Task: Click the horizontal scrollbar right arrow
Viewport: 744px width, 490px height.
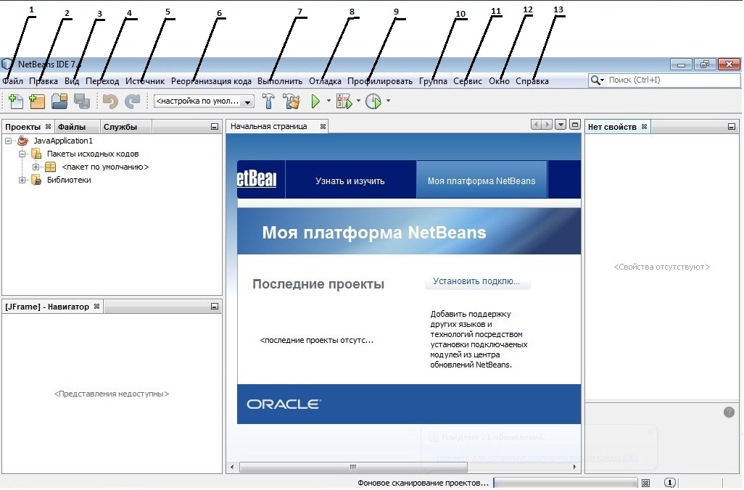Action: pyautogui.click(x=574, y=468)
